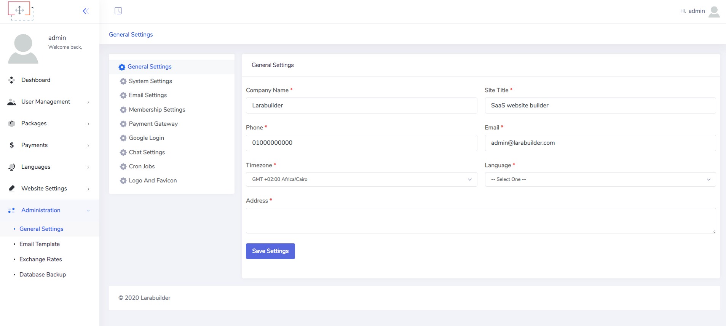The width and height of the screenshot is (726, 326).
Task: Click the clock icon in top header
Action: tap(118, 11)
